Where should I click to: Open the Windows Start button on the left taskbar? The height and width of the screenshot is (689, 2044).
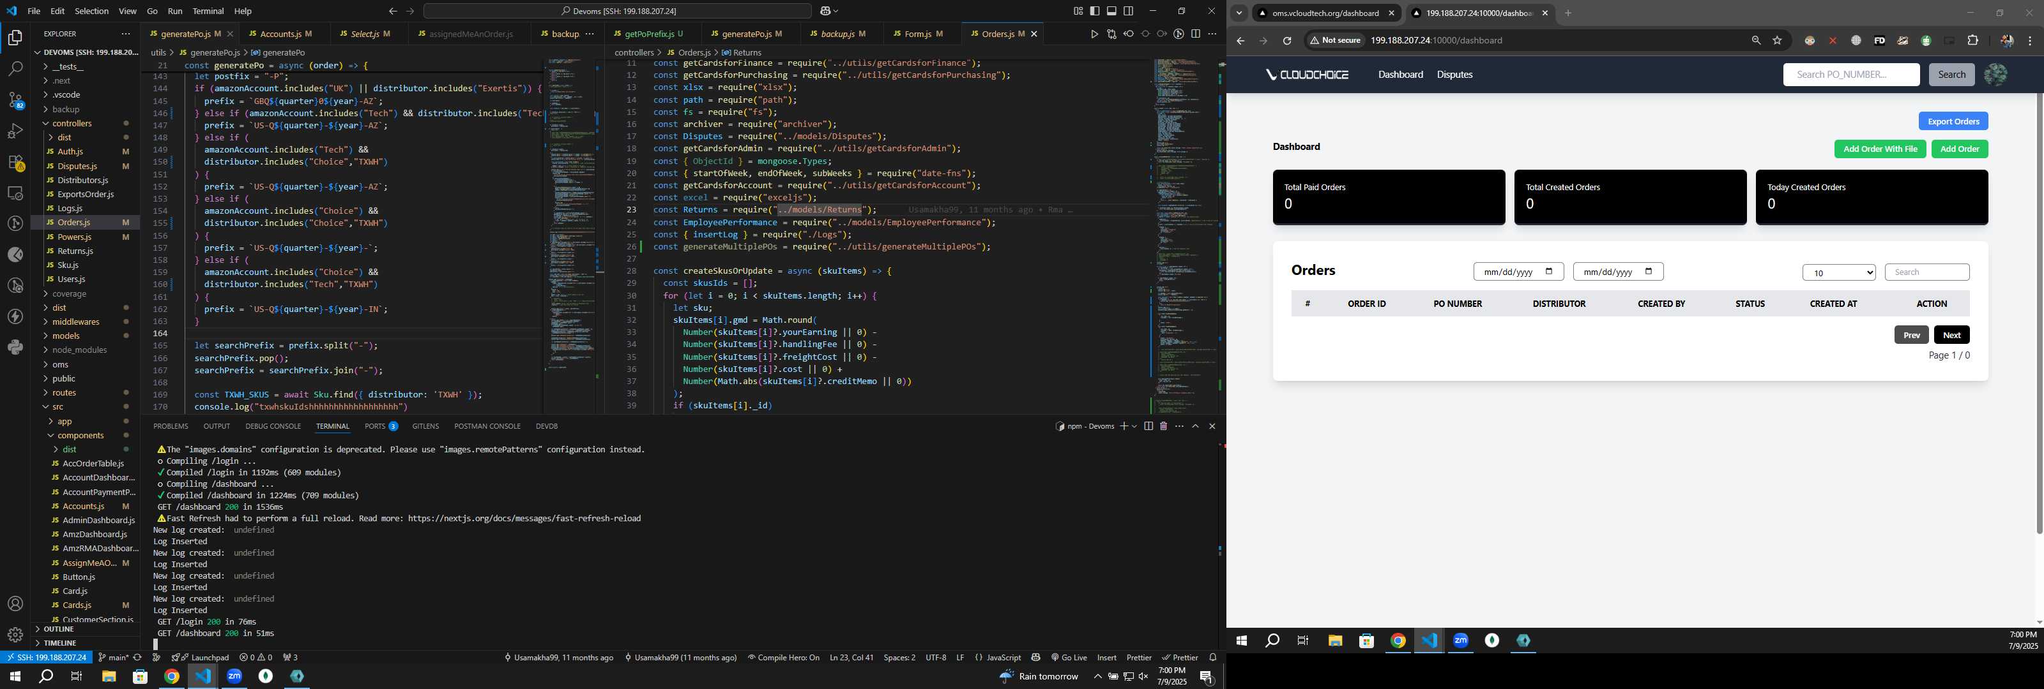(x=14, y=676)
